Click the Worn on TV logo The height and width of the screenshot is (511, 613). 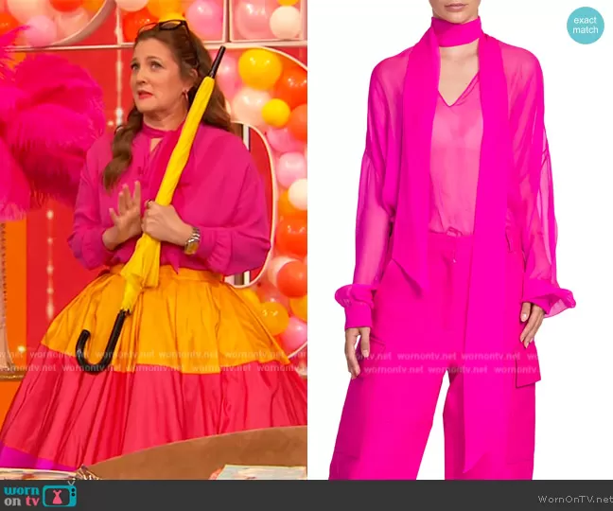(x=39, y=495)
